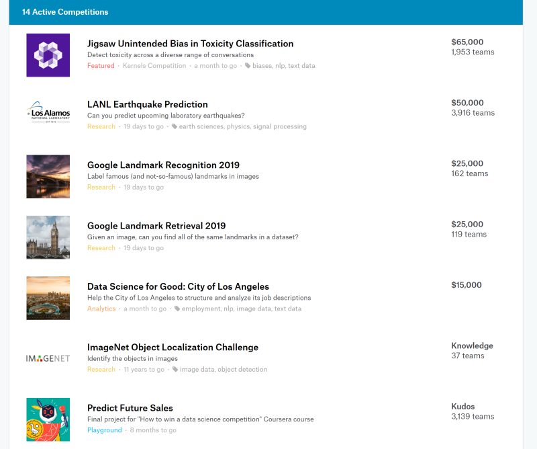The image size is (537, 449).
Task: Click the tag icon beside biases, nlp, text data
Action: tap(248, 66)
